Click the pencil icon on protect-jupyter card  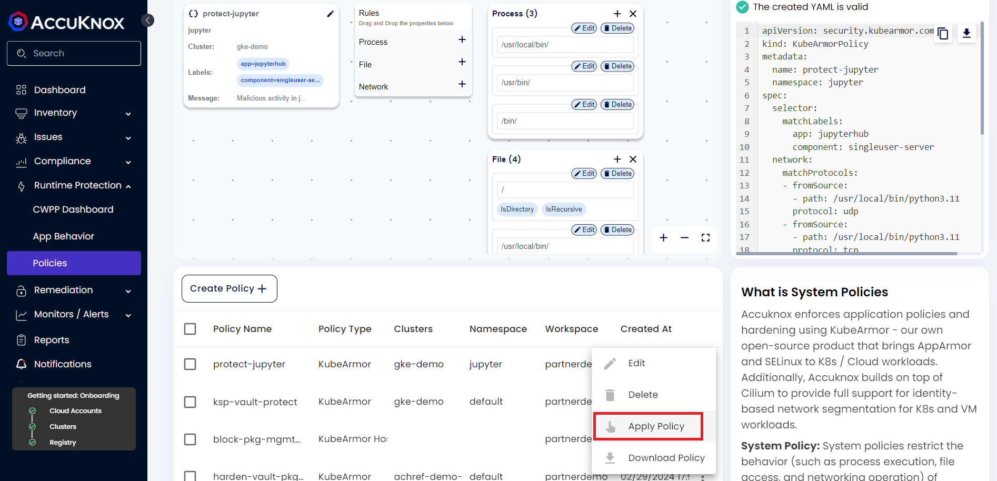point(330,14)
